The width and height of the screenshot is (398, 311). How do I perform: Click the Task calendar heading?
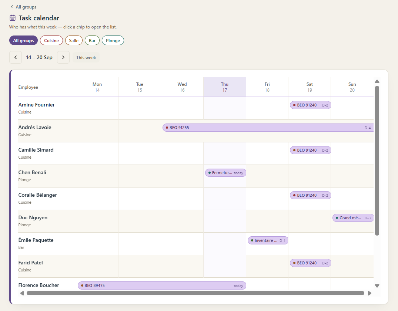point(39,18)
